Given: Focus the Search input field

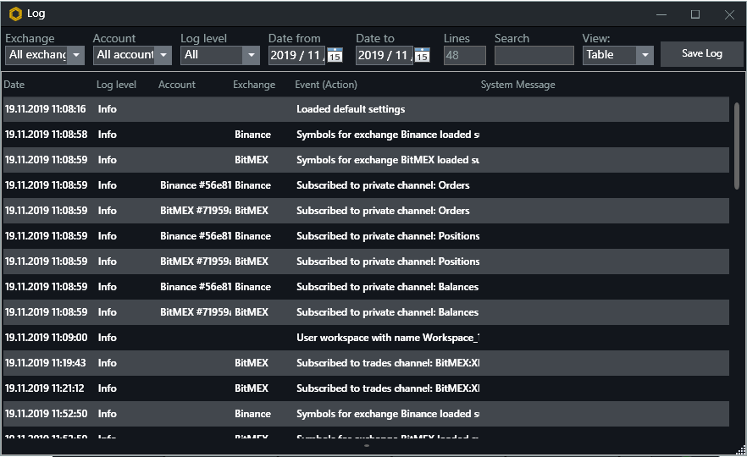Looking at the screenshot, I should click(x=534, y=55).
